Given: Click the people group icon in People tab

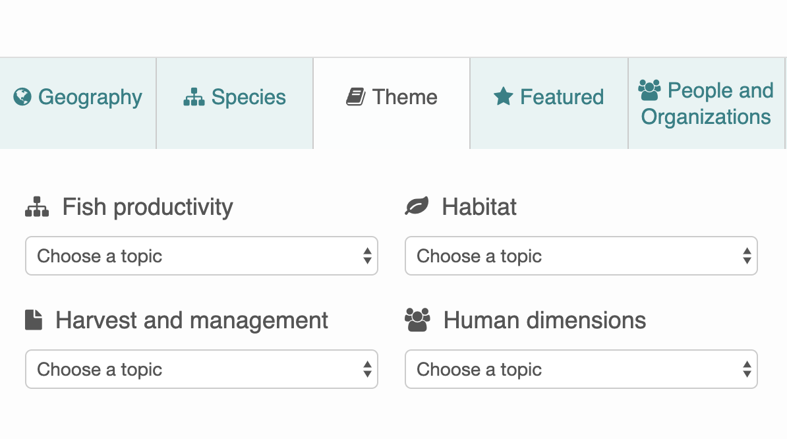Looking at the screenshot, I should click(649, 90).
